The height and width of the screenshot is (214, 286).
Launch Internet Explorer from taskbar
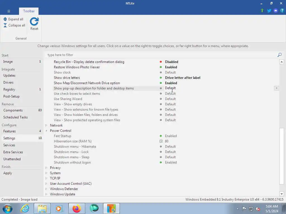[25, 208]
